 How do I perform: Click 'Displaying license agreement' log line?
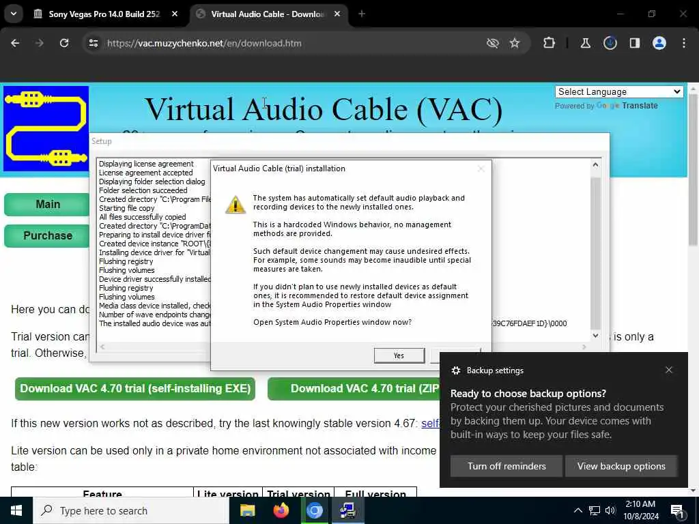coord(146,164)
